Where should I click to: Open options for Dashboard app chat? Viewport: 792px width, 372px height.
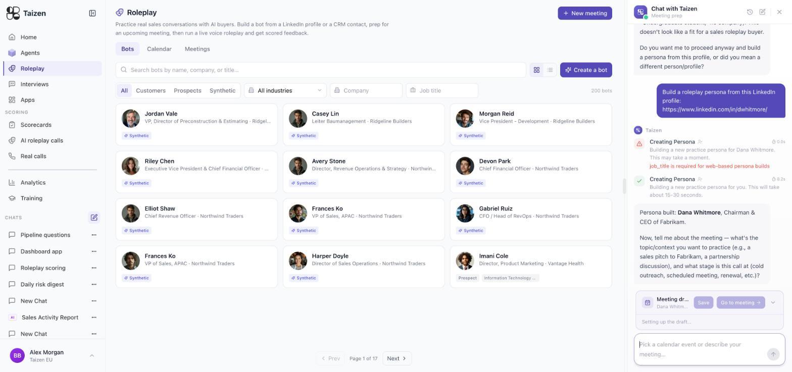click(x=93, y=251)
